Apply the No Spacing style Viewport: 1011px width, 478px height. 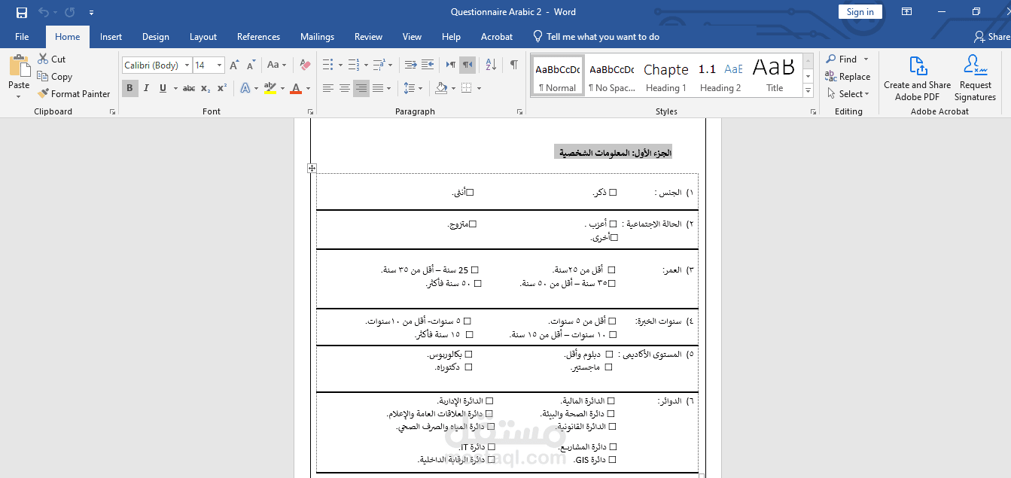click(x=611, y=75)
